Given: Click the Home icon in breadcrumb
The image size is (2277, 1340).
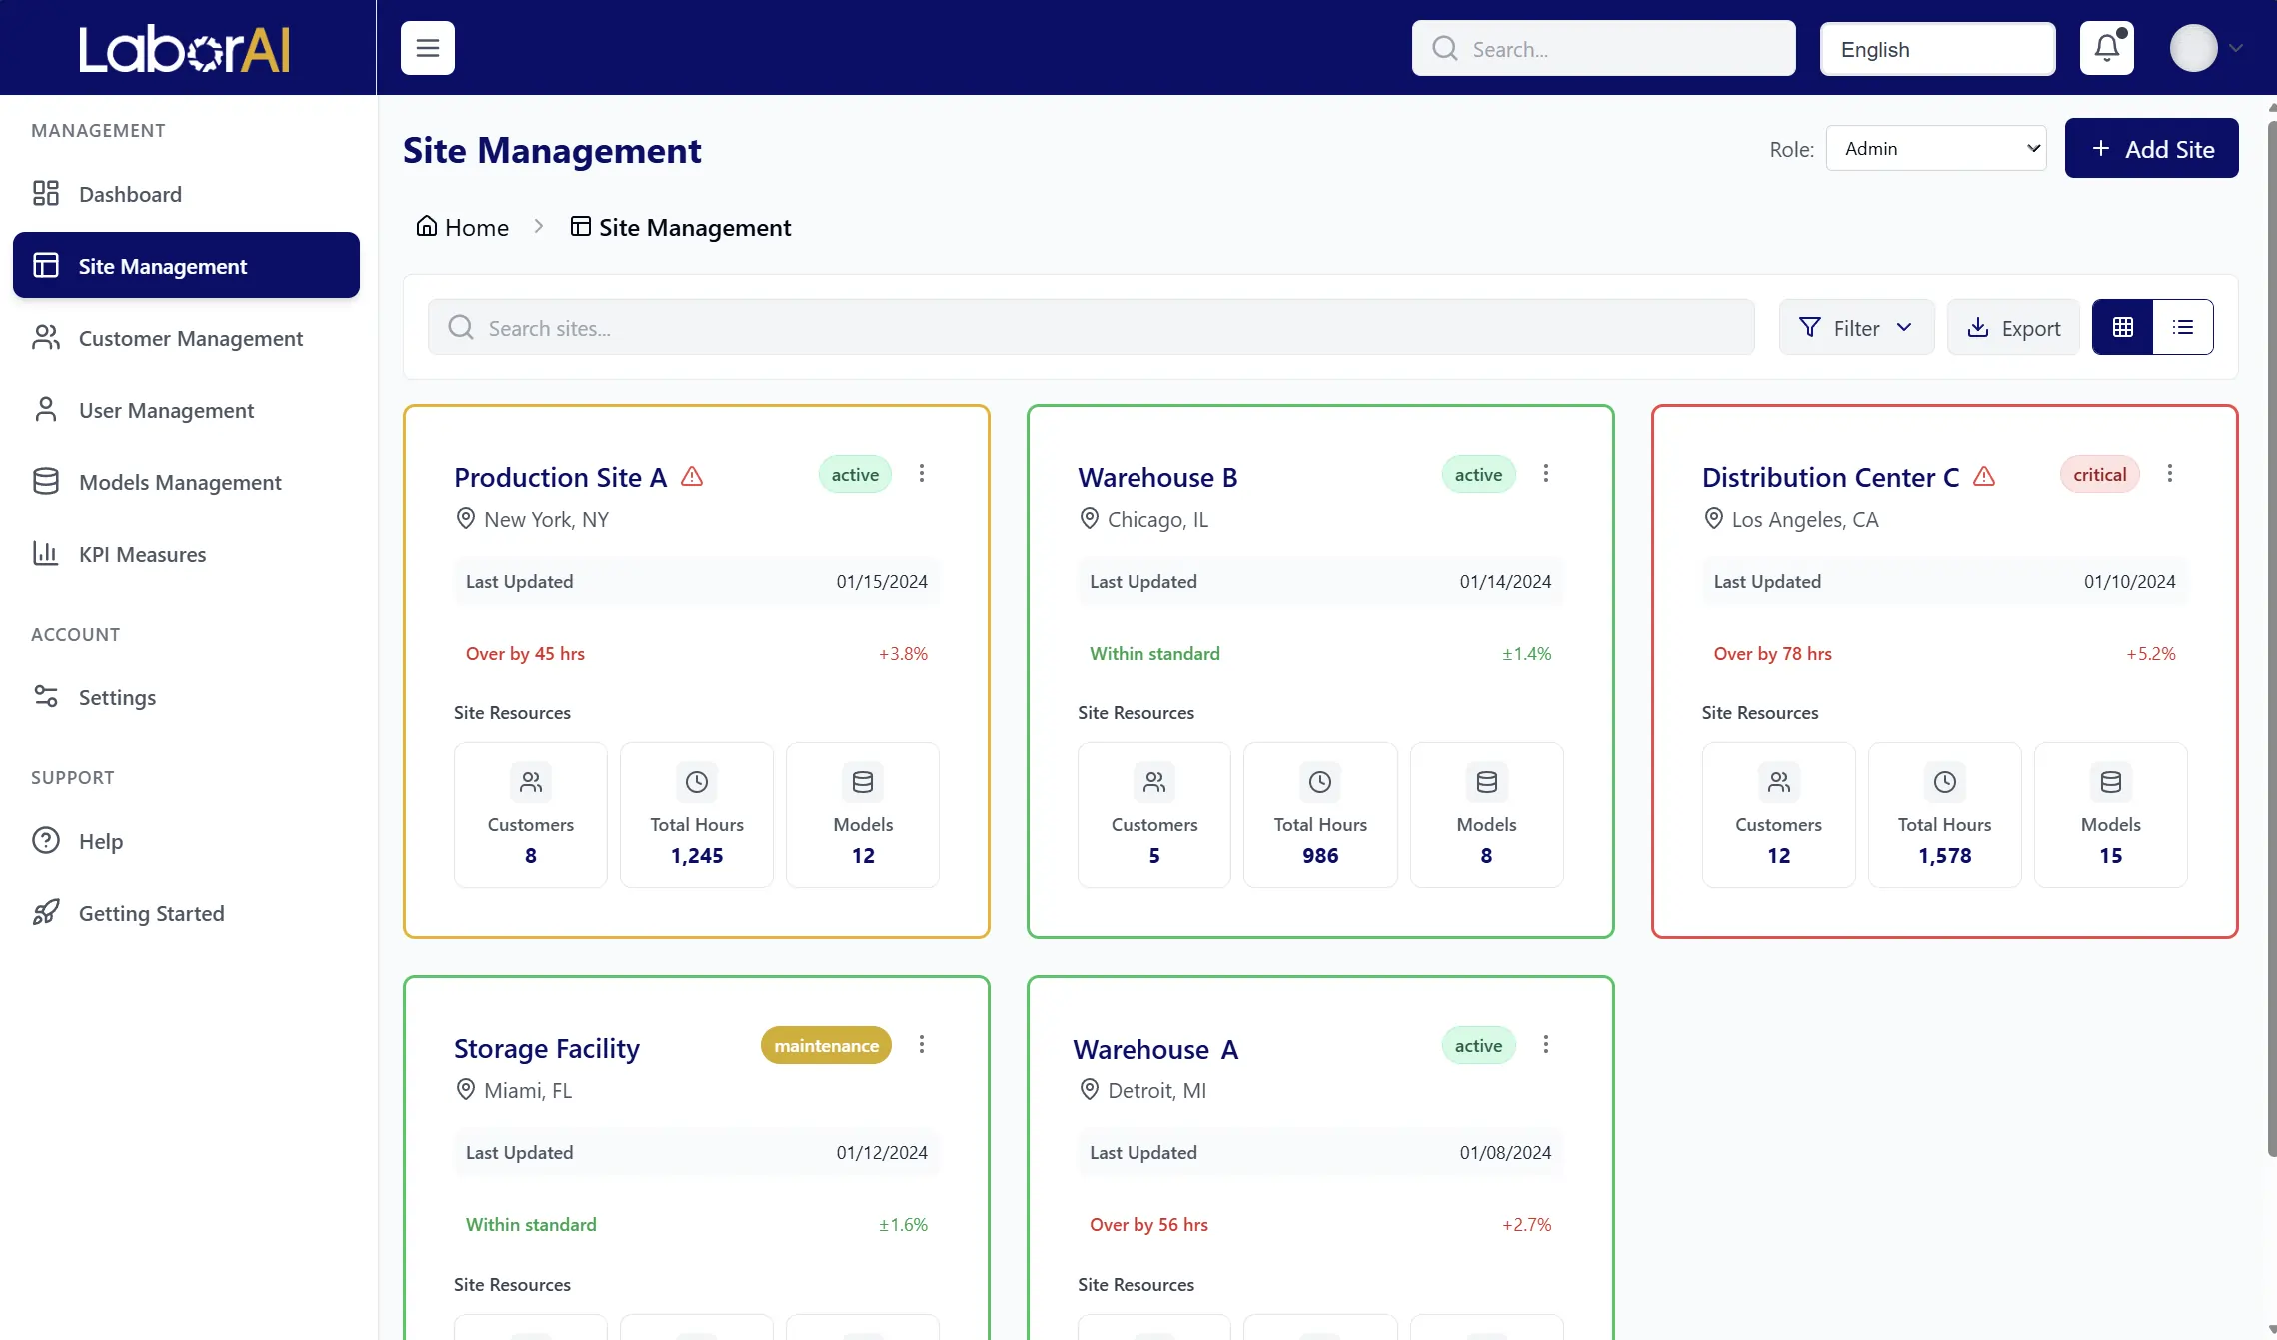Looking at the screenshot, I should pos(427,227).
